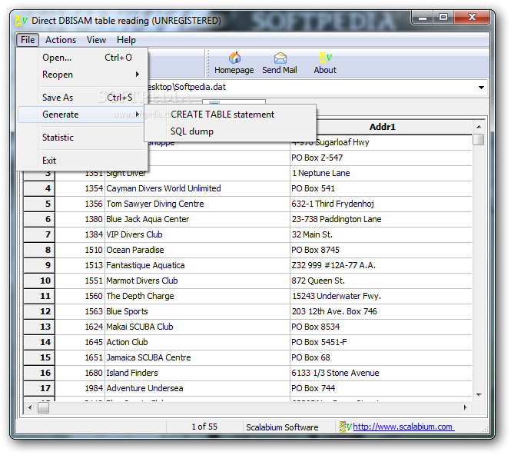The image size is (511, 455).
Task: Click Scalabium Software status text
Action: [x=282, y=427]
